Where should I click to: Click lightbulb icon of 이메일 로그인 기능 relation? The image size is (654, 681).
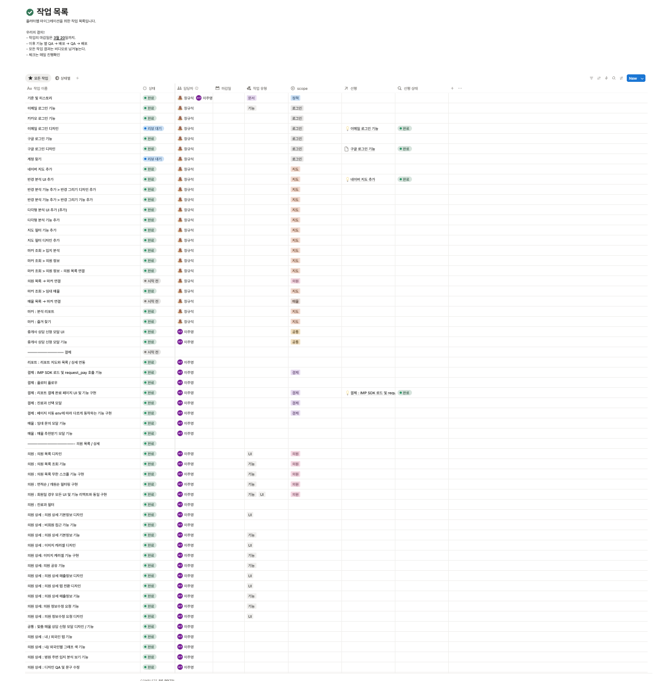(x=347, y=128)
